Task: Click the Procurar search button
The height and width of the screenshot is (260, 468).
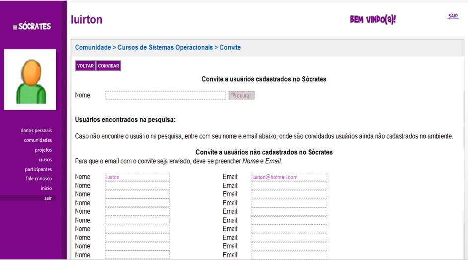Action: click(x=241, y=95)
